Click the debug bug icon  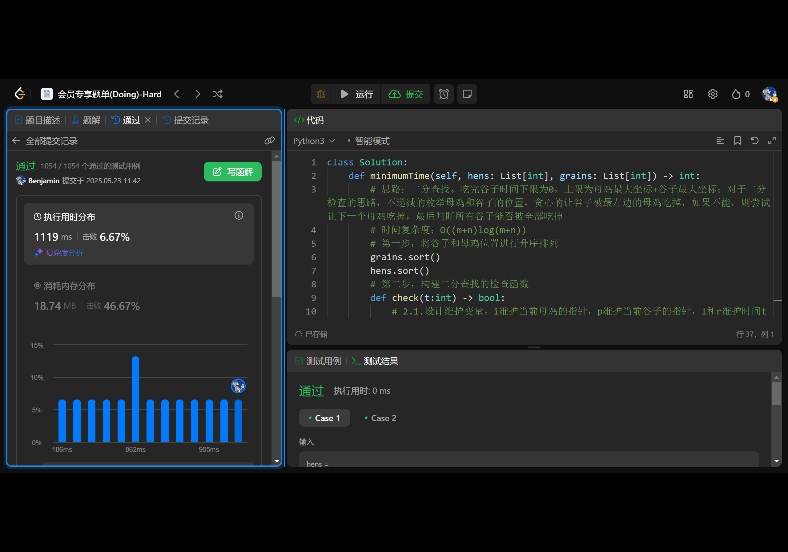pyautogui.click(x=320, y=94)
